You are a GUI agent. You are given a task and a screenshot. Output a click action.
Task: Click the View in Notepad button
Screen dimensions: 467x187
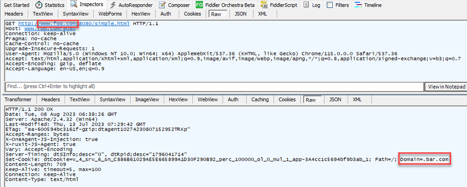tap(446, 87)
